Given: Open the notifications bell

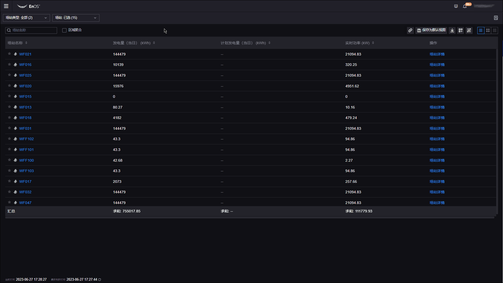Looking at the screenshot, I should coord(465,6).
